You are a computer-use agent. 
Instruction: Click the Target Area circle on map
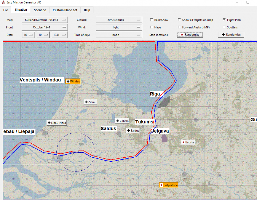coord(76,152)
